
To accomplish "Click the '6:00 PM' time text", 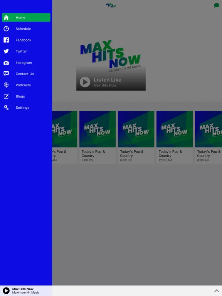I will pos(126,160).
